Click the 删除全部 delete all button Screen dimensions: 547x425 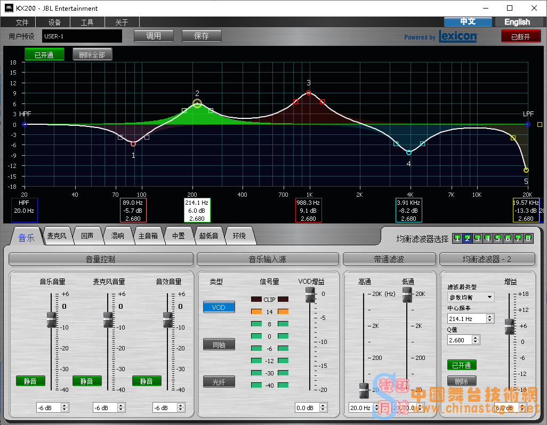click(x=92, y=55)
